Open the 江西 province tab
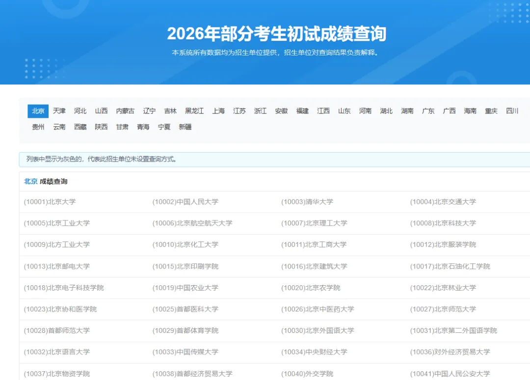The height and width of the screenshot is (380, 530). [323, 111]
